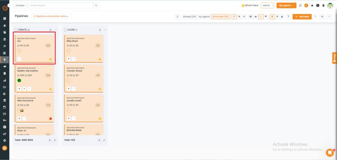Open the CREATE column three-dot menu
This screenshot has height=160, width=337.
point(56,30)
